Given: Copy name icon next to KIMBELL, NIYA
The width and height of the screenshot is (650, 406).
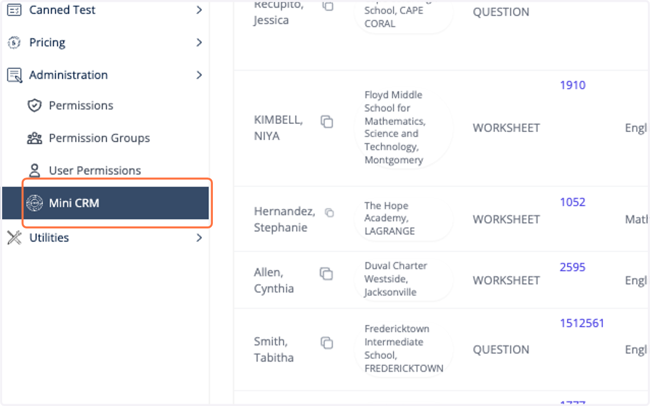Looking at the screenshot, I should point(327,122).
